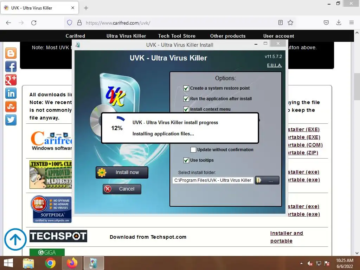Click the Portable (ZIP) download link
The image size is (360, 270).
[303, 153]
